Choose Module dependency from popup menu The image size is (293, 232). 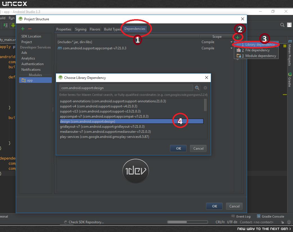[256, 56]
